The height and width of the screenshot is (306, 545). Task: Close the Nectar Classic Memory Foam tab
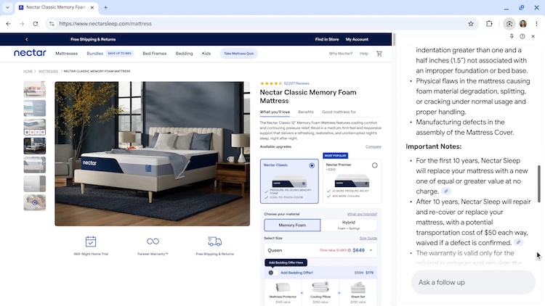coord(92,7)
